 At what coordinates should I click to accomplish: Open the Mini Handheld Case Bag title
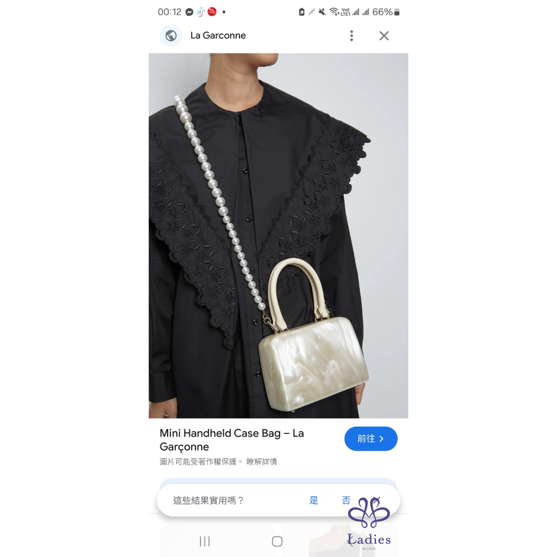(x=232, y=440)
